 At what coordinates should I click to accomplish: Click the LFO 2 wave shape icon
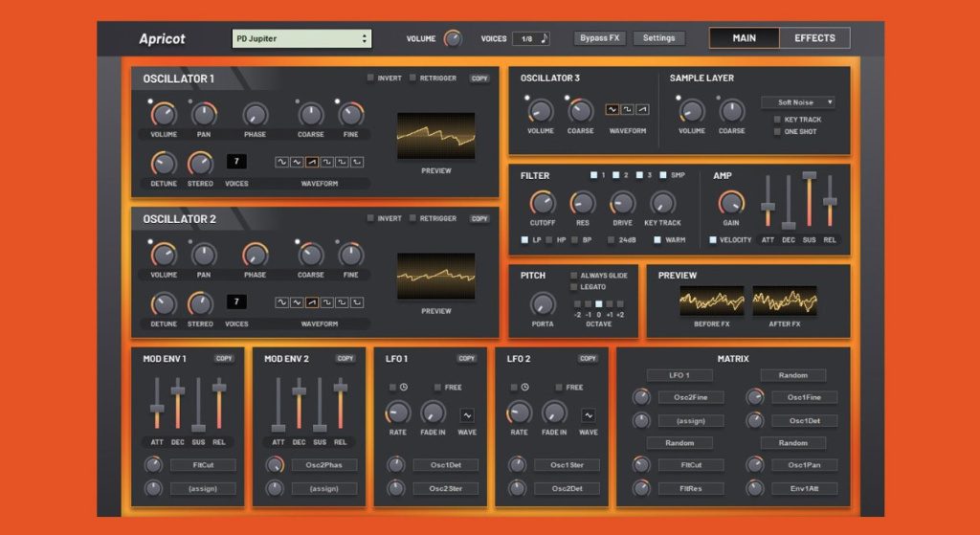[589, 415]
